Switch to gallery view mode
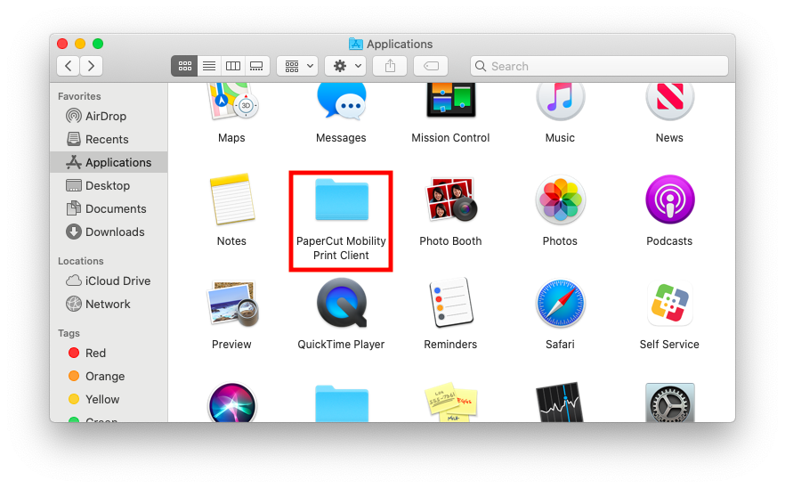This screenshot has height=488, width=785. [x=257, y=66]
